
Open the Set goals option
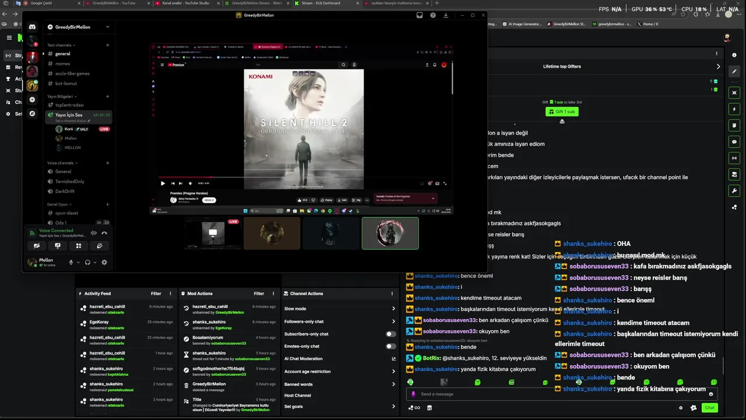340,407
